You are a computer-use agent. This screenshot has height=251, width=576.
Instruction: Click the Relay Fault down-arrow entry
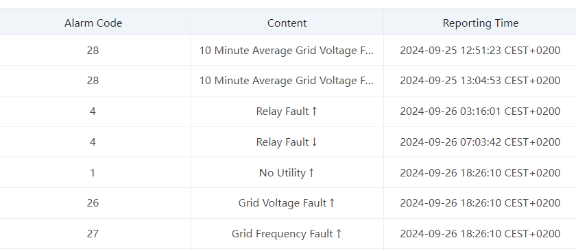tap(287, 142)
